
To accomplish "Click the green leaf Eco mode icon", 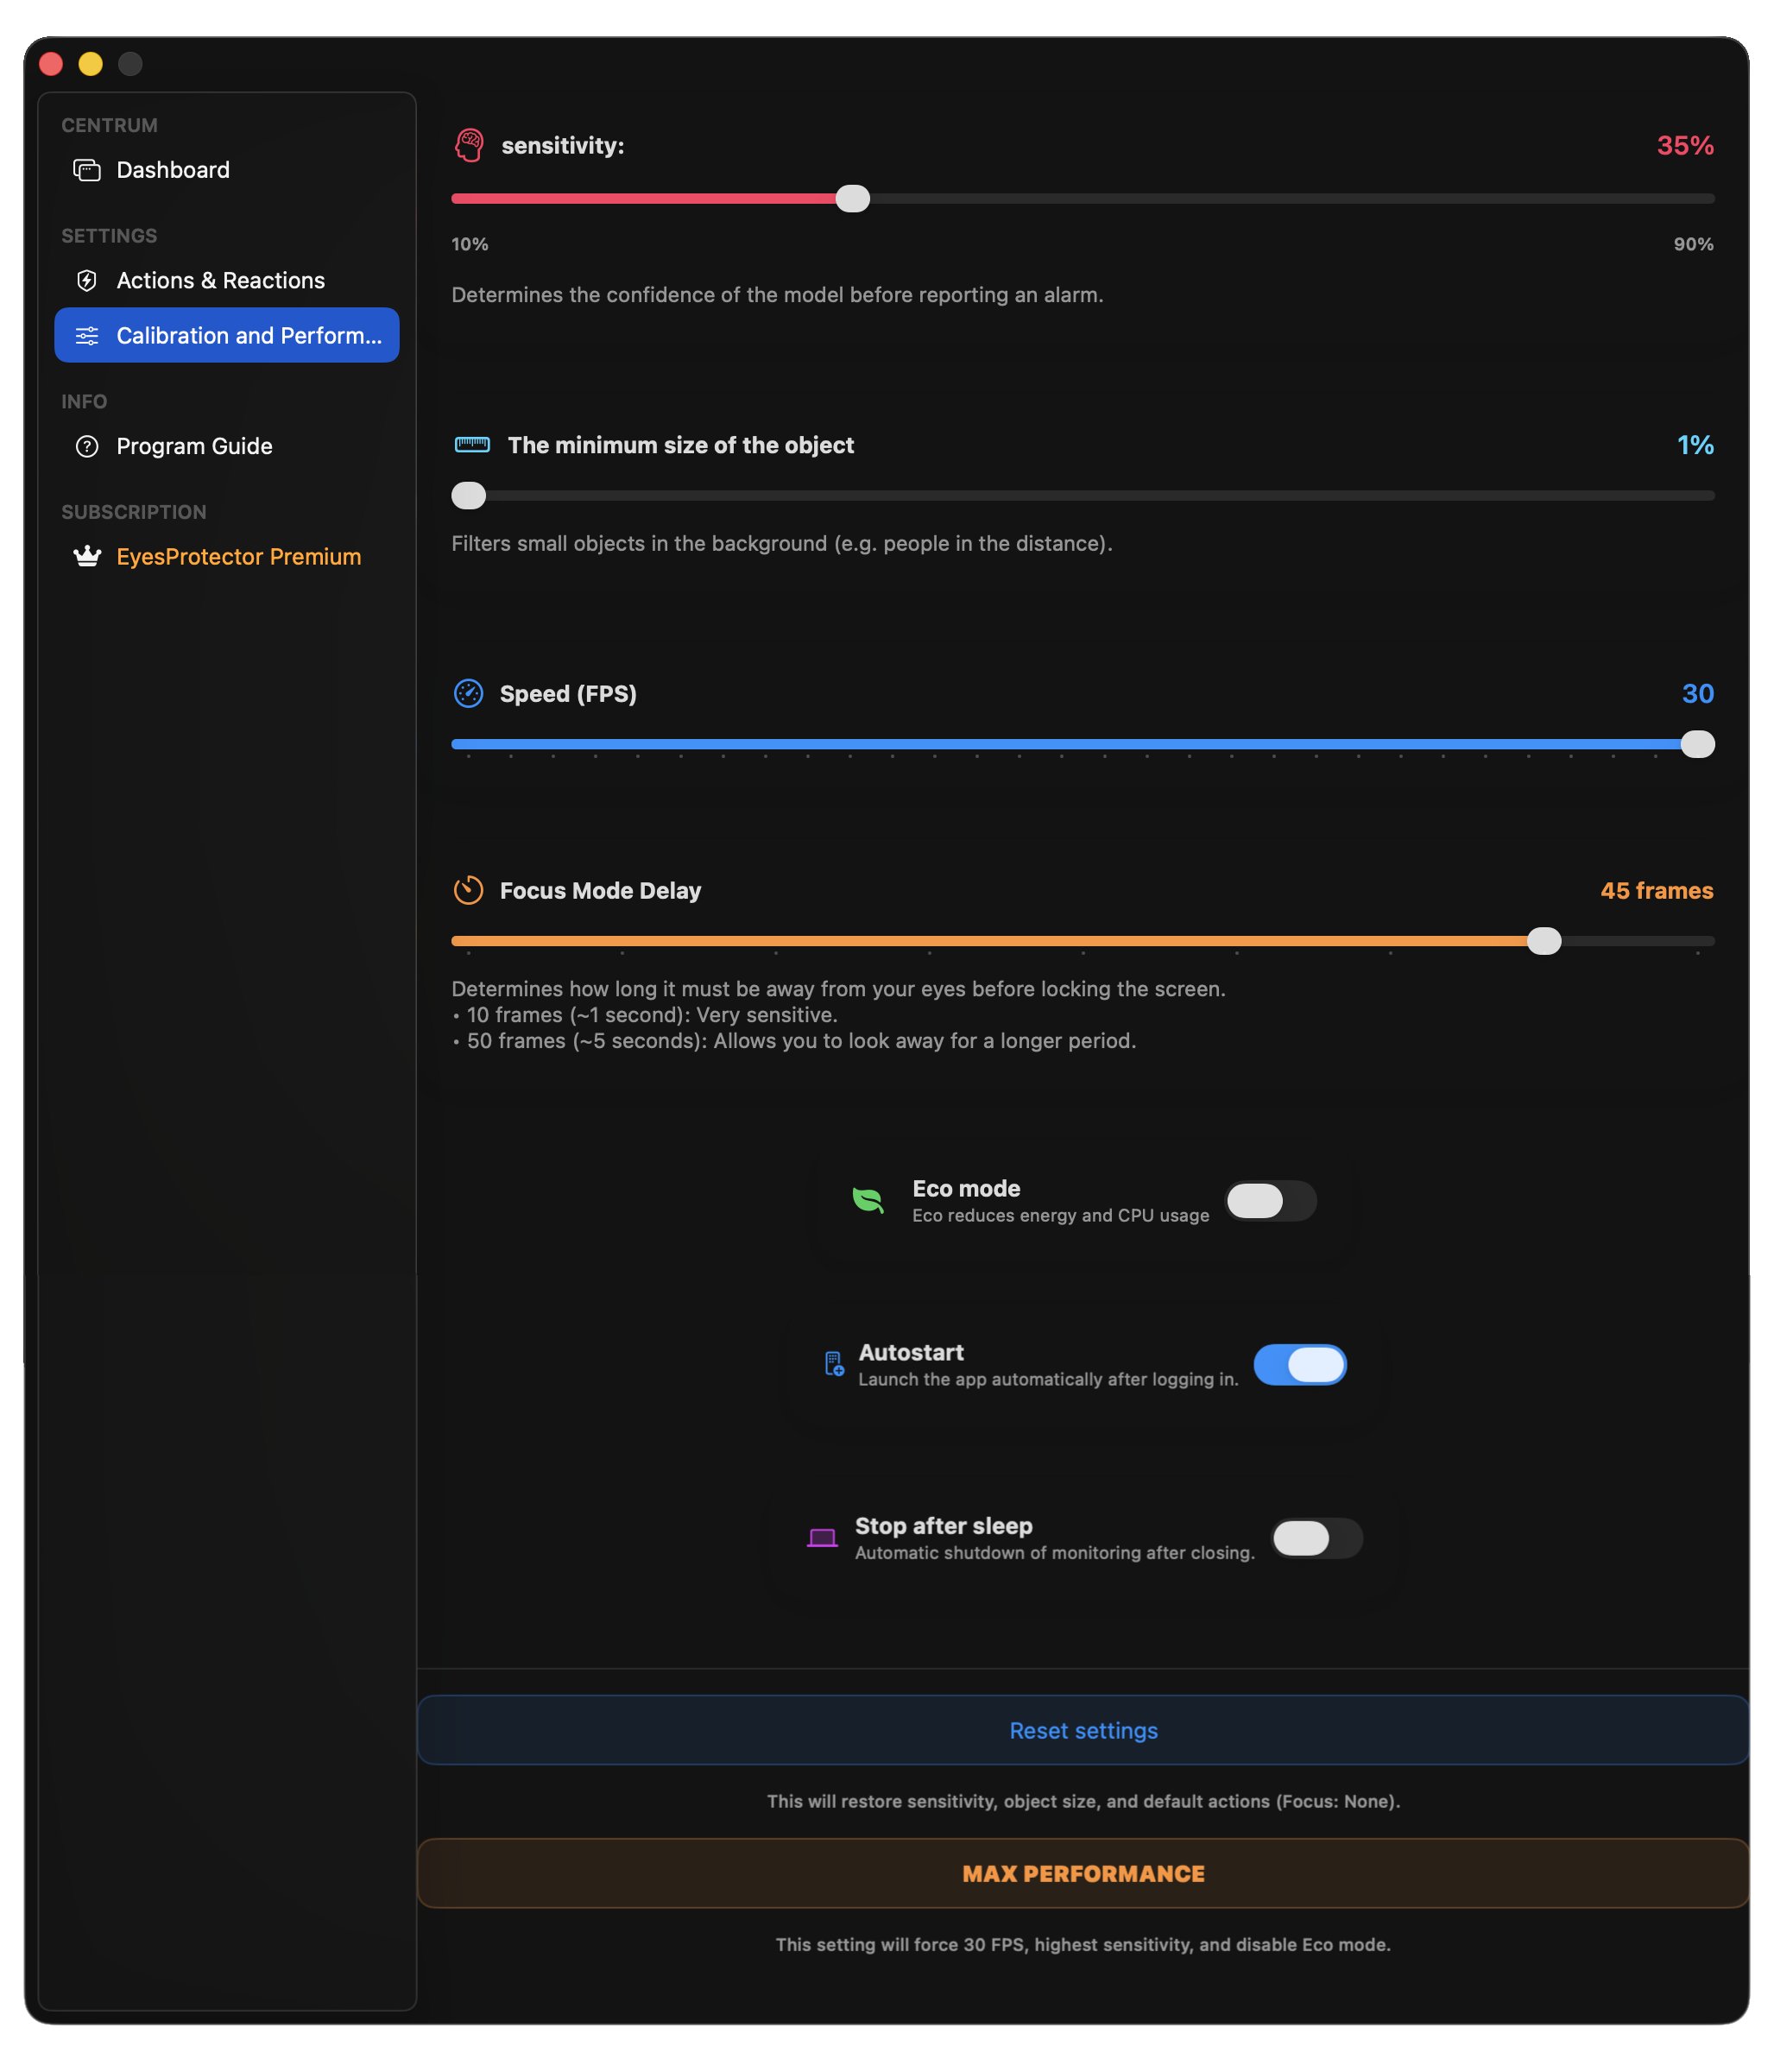I will tap(867, 1200).
